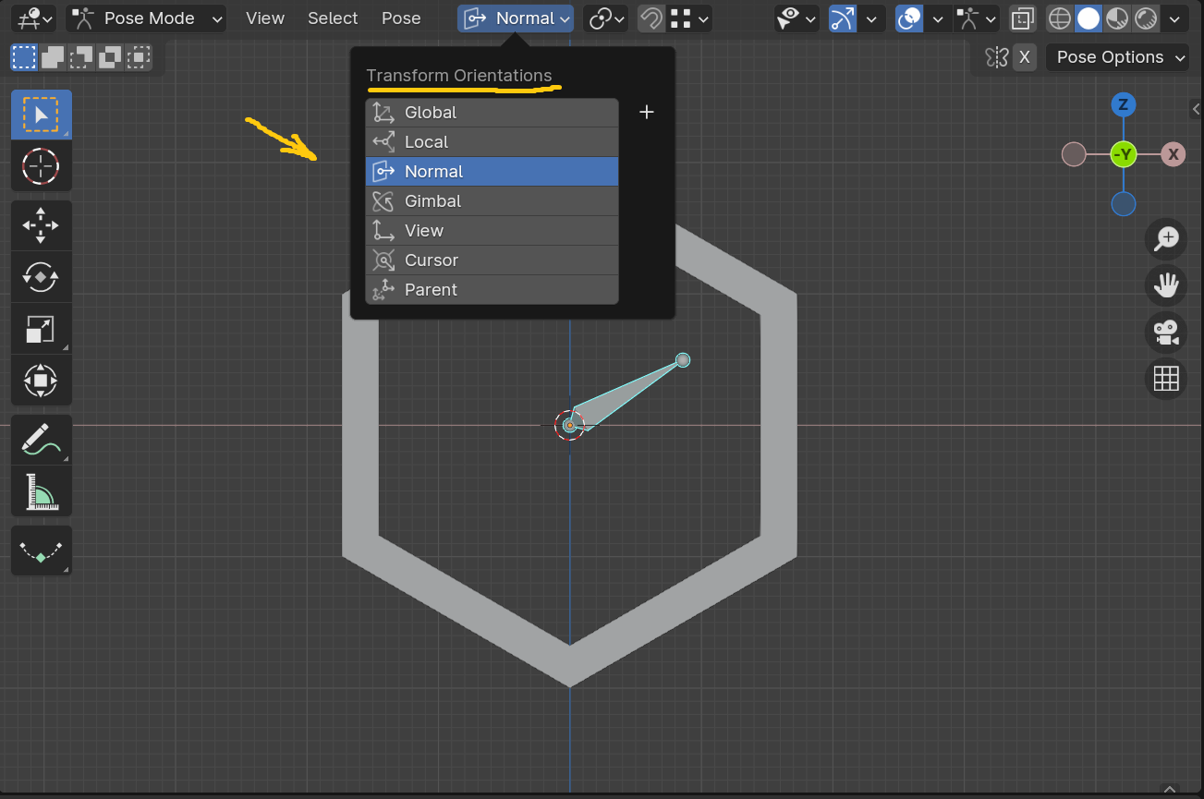The height and width of the screenshot is (799, 1204).
Task: Expand the overlays settings dropdown arrow
Action: pos(937,18)
